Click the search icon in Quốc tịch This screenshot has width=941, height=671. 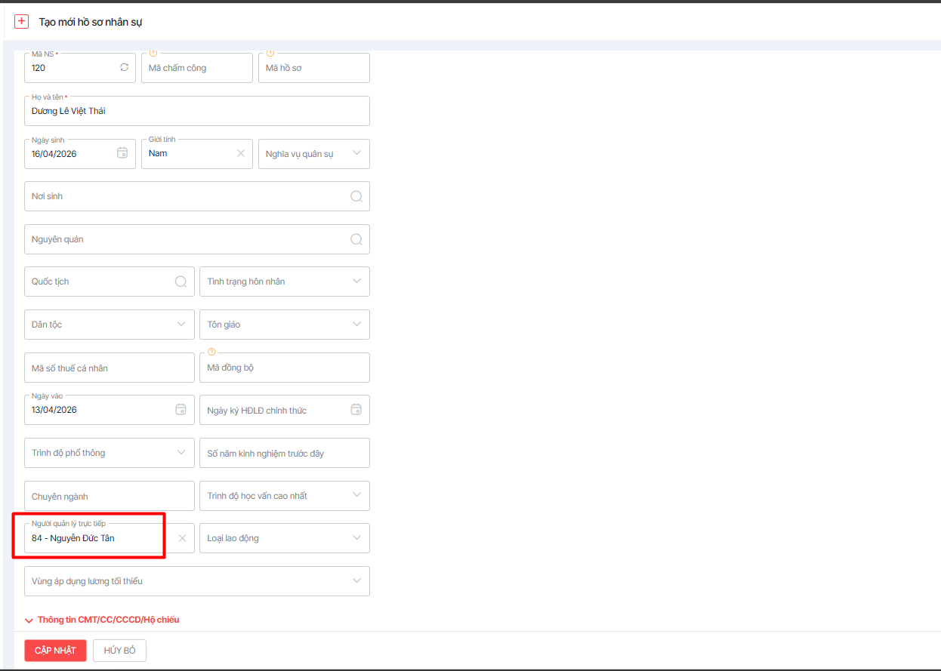tap(181, 282)
